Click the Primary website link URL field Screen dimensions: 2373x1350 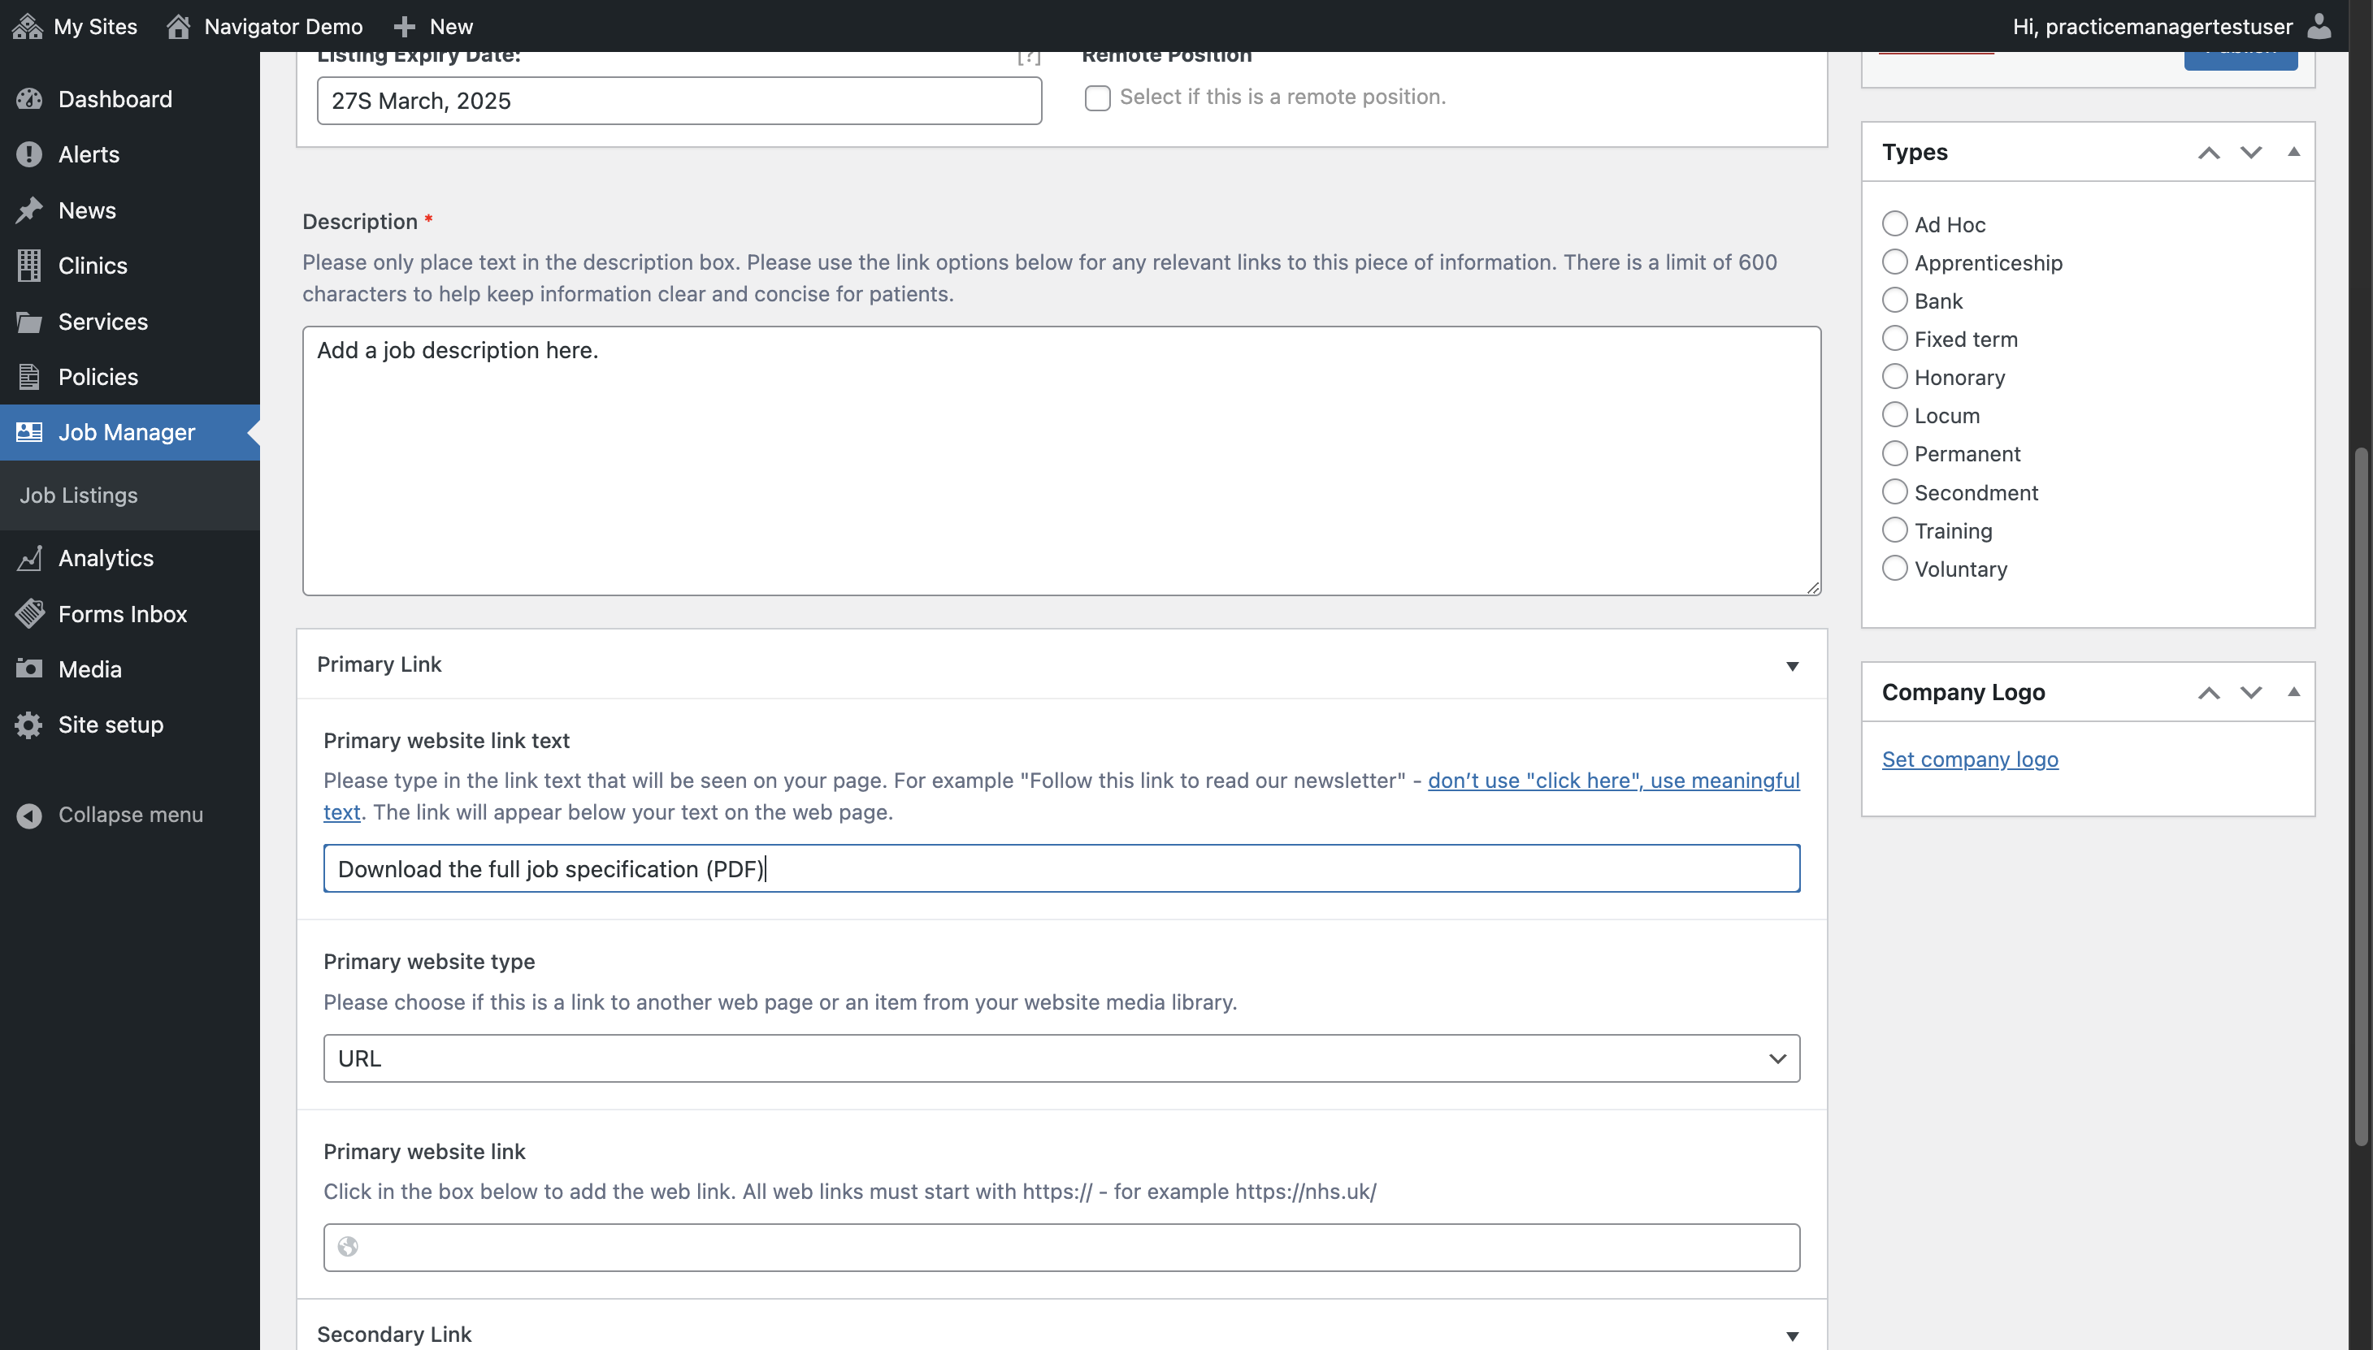[1061, 1248]
